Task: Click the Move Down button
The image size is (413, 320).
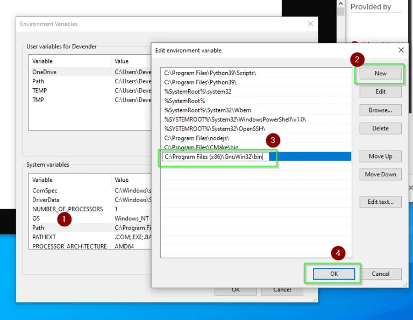Action: [x=380, y=174]
